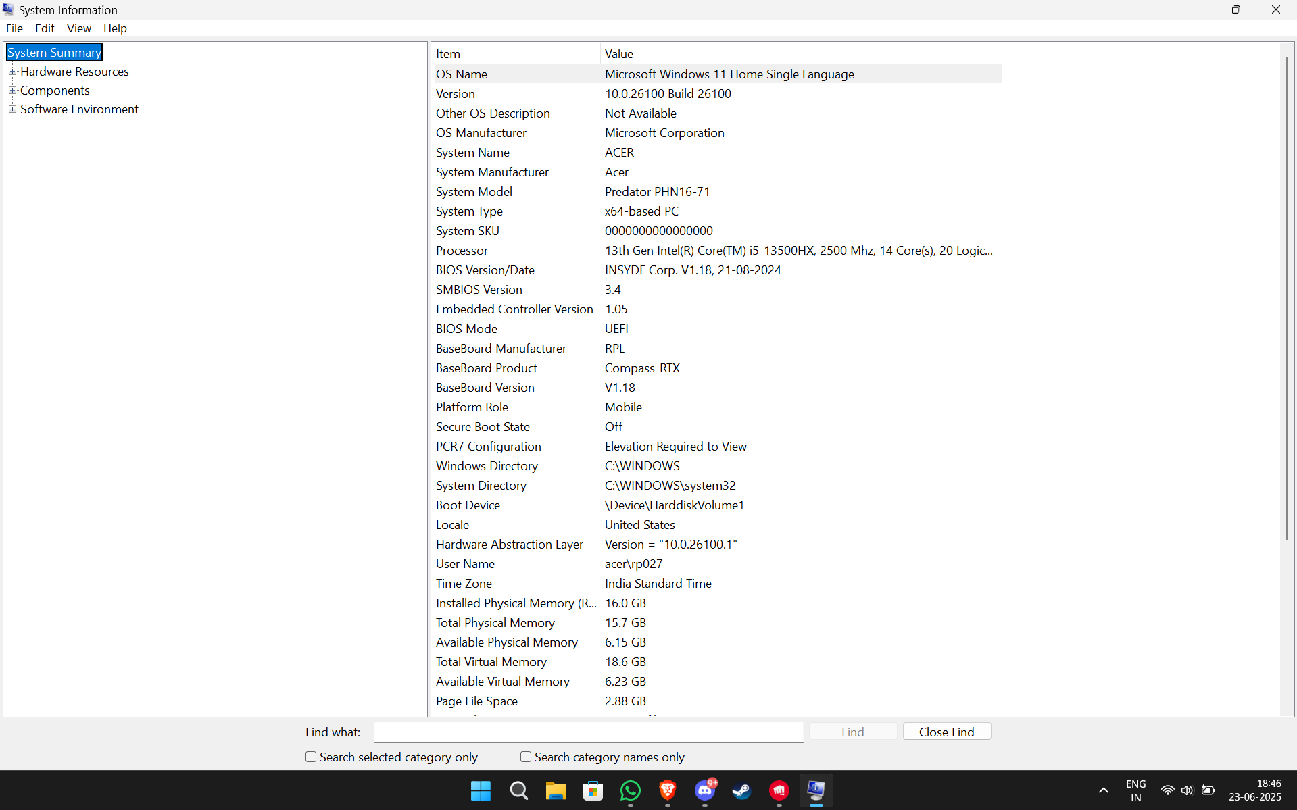Open WhatsApp from the taskbar
This screenshot has width=1297, height=810.
[630, 790]
